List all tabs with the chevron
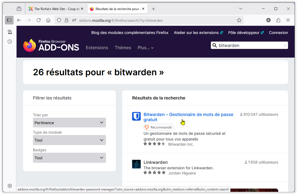 click(x=241, y=9)
